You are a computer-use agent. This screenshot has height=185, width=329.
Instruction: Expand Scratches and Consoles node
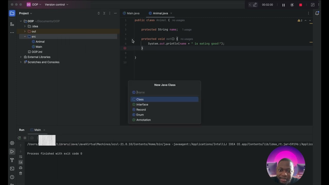[21, 62]
